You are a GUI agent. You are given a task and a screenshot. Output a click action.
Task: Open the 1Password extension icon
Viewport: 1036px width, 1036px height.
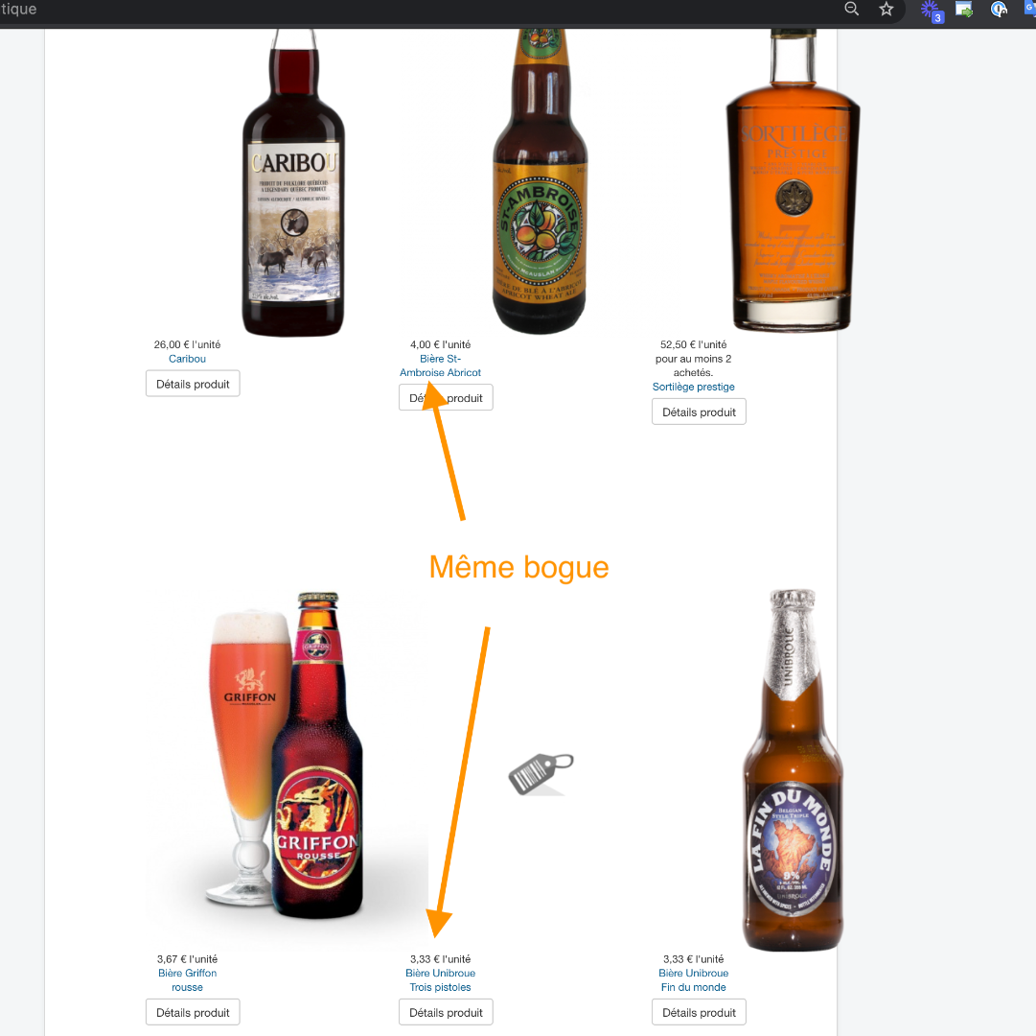pos(999,10)
